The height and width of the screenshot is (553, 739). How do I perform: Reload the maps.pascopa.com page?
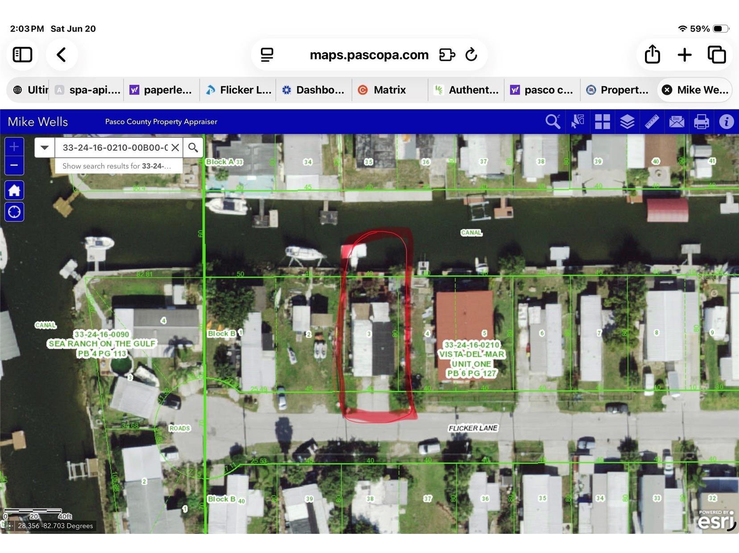pos(471,55)
